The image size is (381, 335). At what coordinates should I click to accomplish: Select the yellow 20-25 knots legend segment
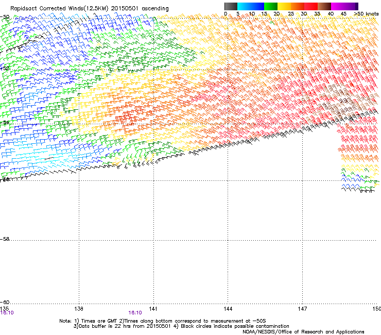[x=284, y=6]
